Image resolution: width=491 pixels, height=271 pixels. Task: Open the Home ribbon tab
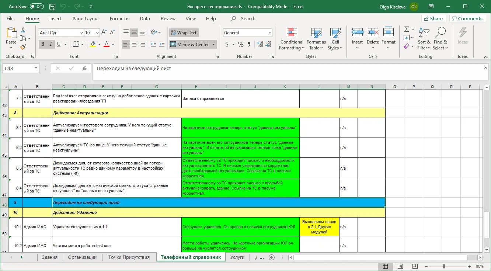click(x=32, y=18)
